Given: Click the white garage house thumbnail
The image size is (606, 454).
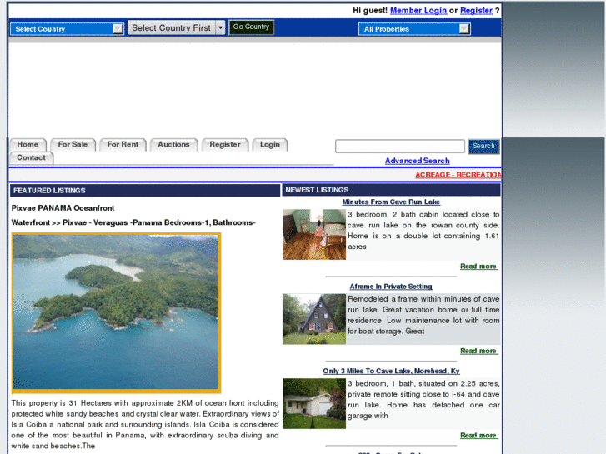Looking at the screenshot, I should point(314,403).
